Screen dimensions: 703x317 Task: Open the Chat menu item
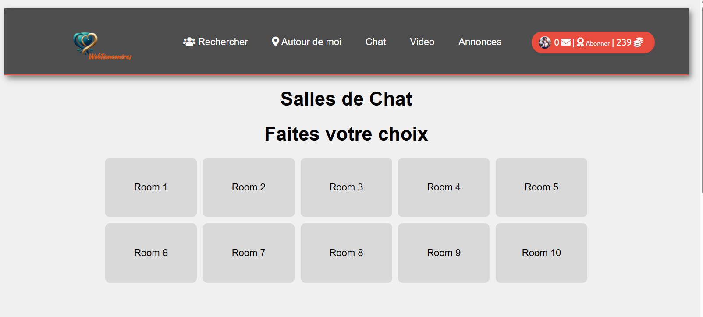[x=375, y=42]
